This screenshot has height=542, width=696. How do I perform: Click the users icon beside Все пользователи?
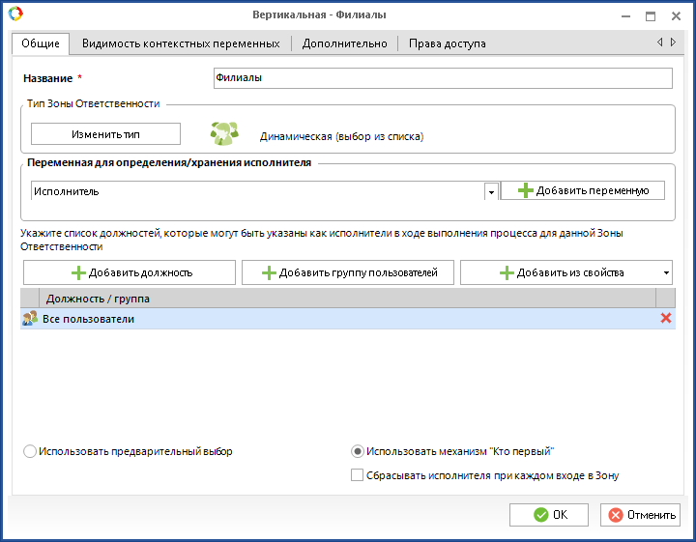pyautogui.click(x=30, y=319)
